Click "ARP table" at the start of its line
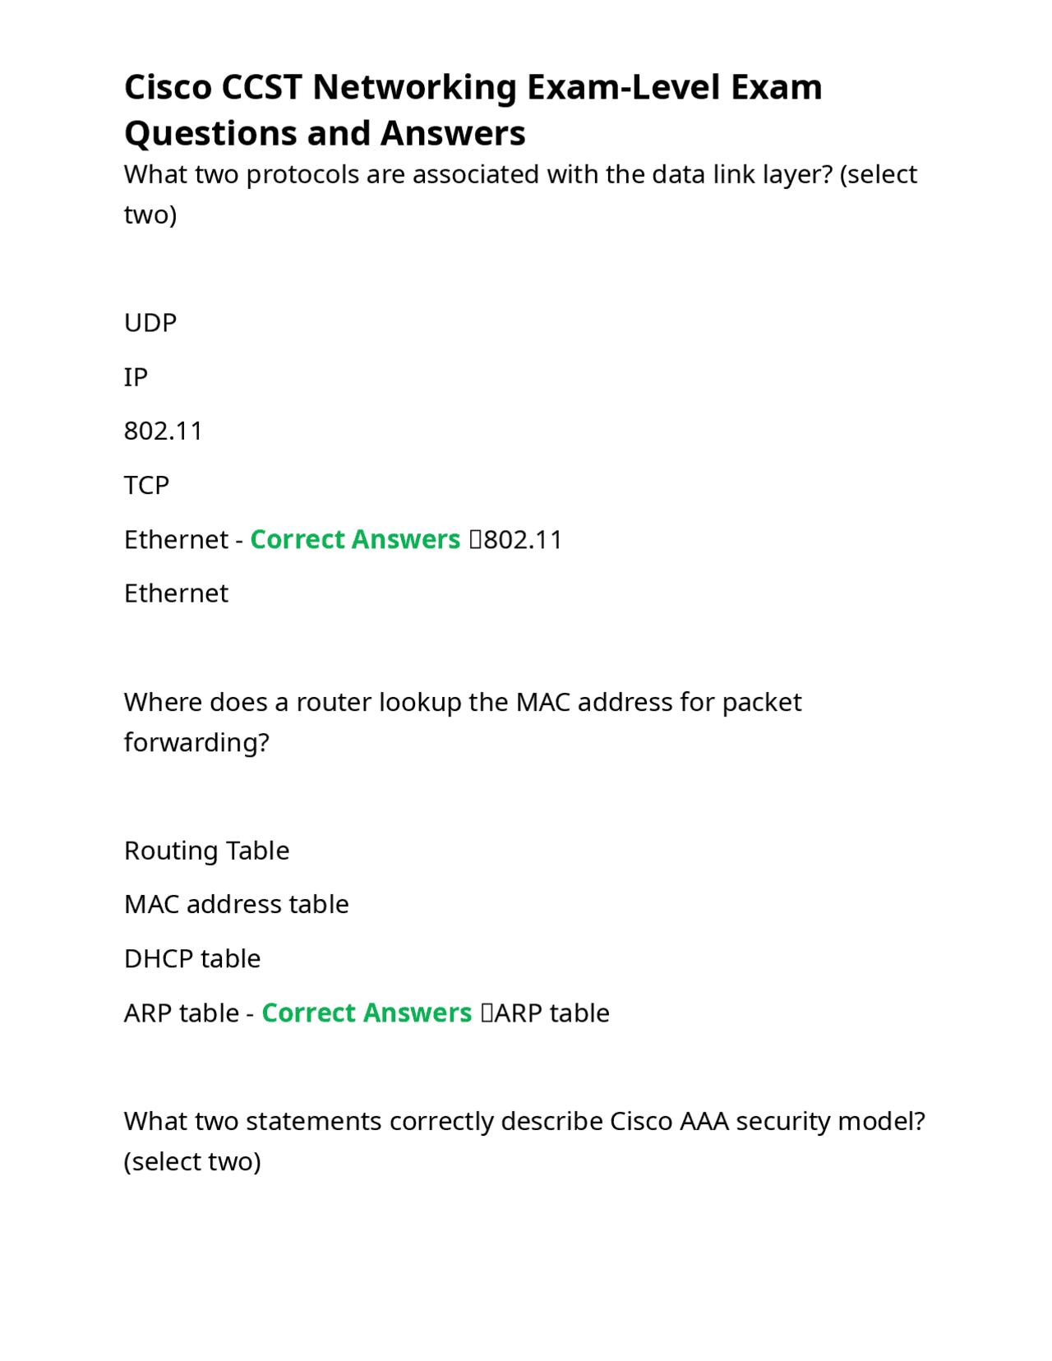Screen dimensions: 1052x1361 click(181, 1013)
